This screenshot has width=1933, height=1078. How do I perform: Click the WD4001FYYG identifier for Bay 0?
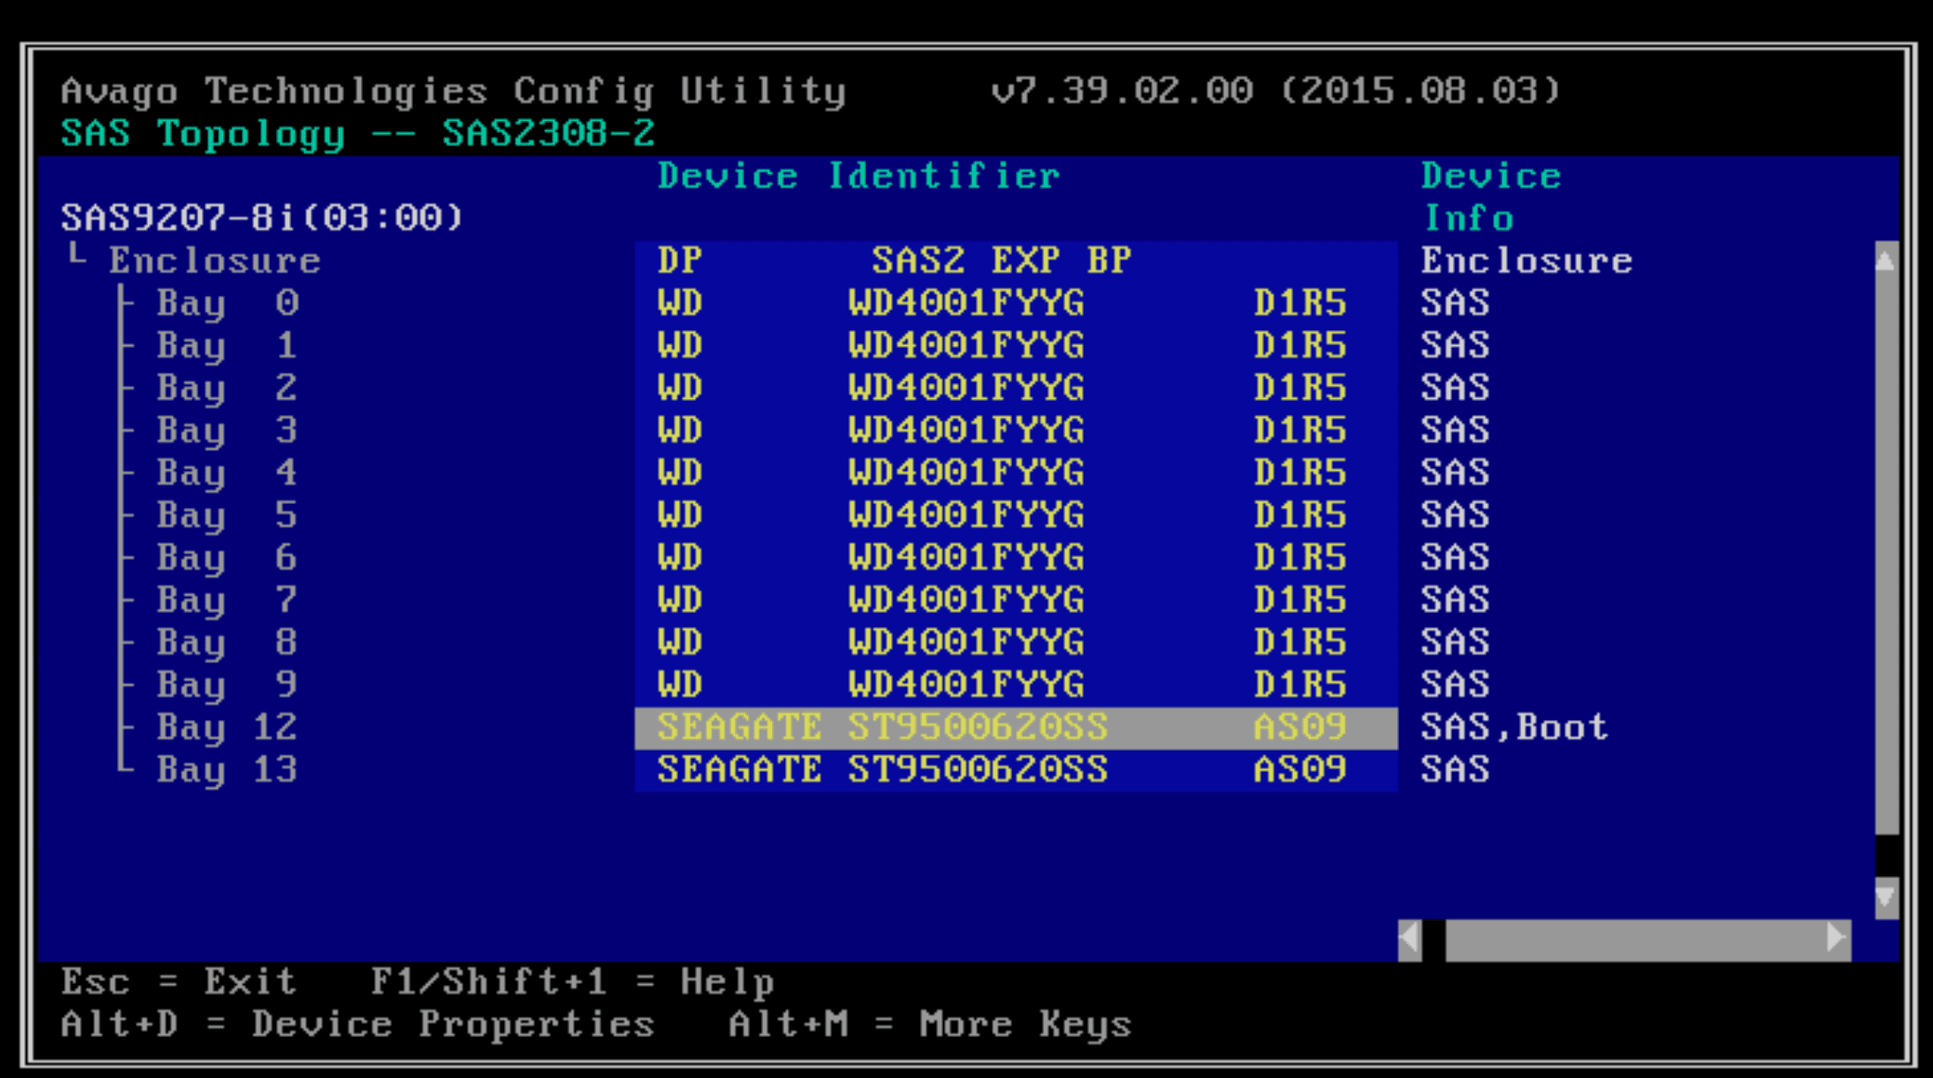pyautogui.click(x=966, y=303)
